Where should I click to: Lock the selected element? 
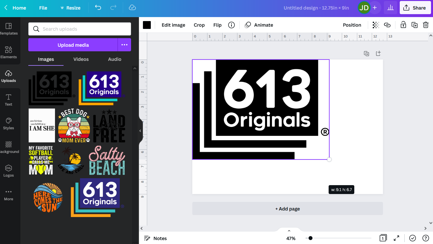(x=403, y=25)
